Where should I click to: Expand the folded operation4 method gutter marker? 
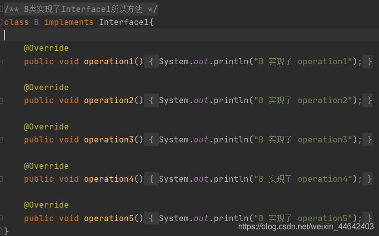(1, 179)
